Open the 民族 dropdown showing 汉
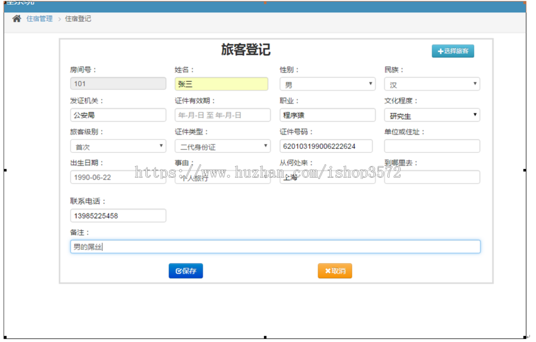536x342 pixels. (432, 84)
